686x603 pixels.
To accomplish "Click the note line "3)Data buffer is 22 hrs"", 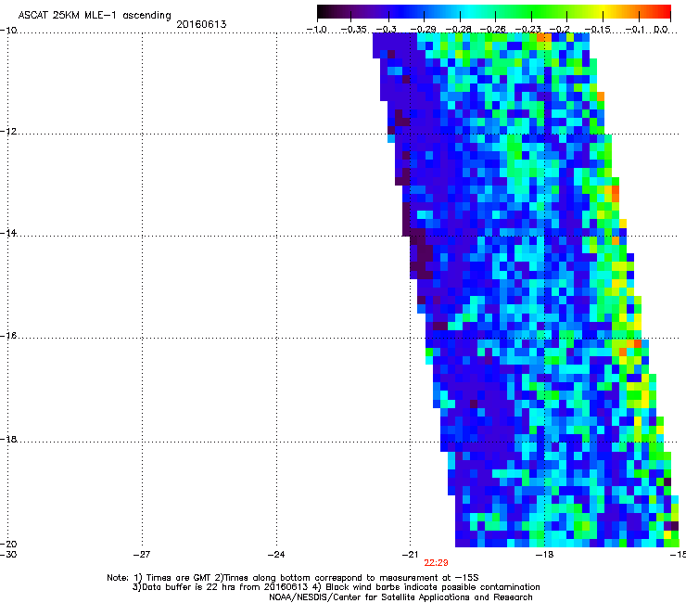I will click(x=336, y=587).
